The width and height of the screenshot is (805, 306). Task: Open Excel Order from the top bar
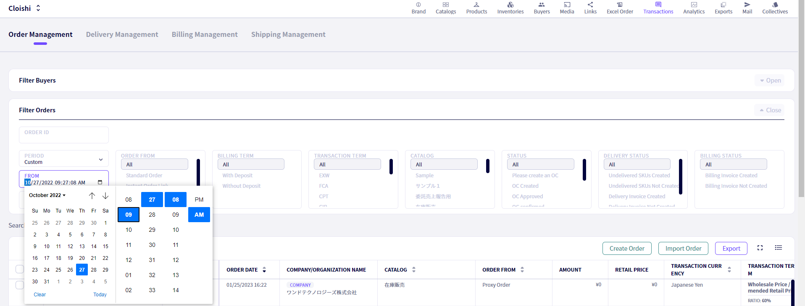coord(620,8)
